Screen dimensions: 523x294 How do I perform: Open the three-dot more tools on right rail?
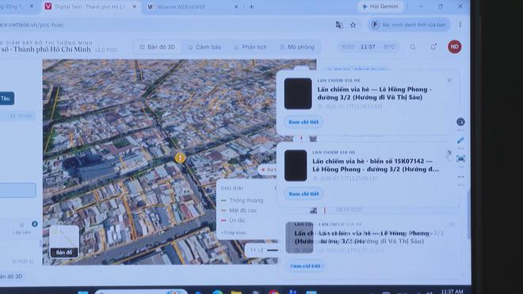[460, 177]
